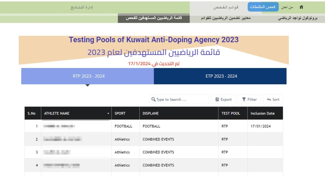Type in the Type to Search field
The width and height of the screenshot is (325, 176).
pos(180,100)
